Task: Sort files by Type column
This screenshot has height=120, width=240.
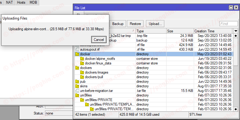Action: pyautogui.click(x=151, y=31)
